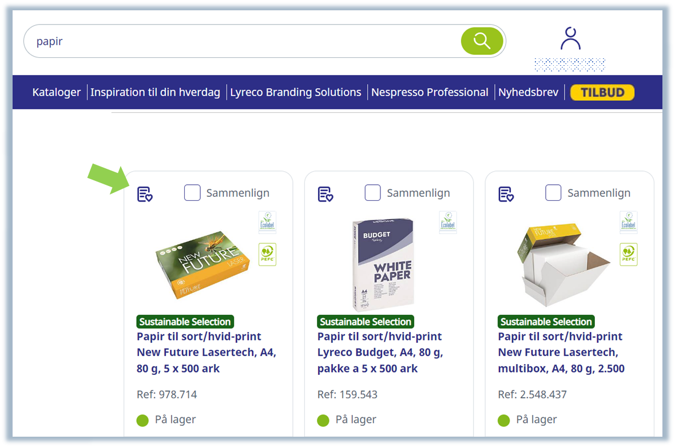This screenshot has width=675, height=447.
Task: Open New Future Laser paper box image
Action: point(202,264)
